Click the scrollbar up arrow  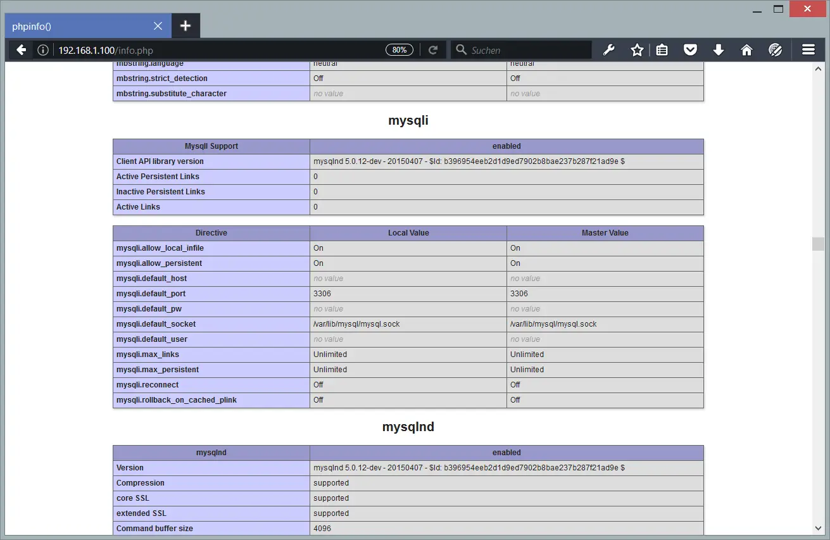tap(818, 68)
